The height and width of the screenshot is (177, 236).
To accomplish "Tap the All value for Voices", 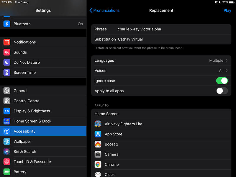I will (x=221, y=71).
